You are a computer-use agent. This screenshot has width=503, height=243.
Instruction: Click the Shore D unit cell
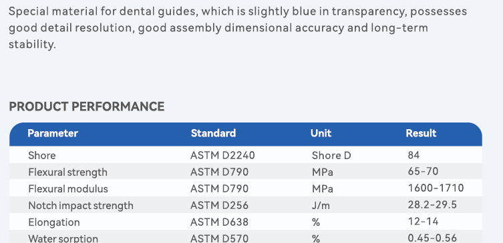[x=331, y=155]
